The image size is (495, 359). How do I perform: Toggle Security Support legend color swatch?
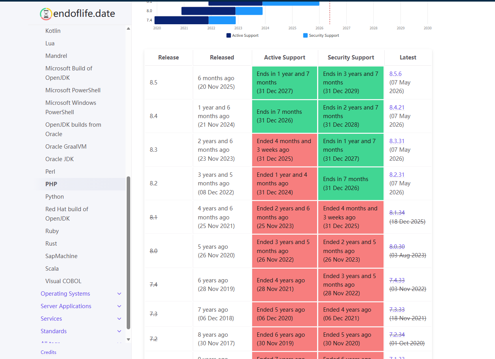[x=305, y=35]
